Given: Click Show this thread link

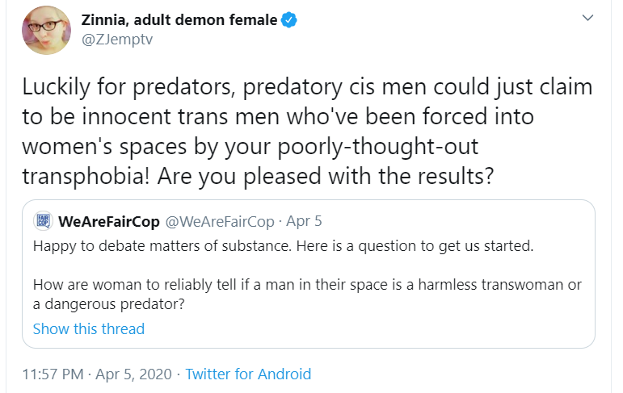Looking at the screenshot, I should pos(89,328).
